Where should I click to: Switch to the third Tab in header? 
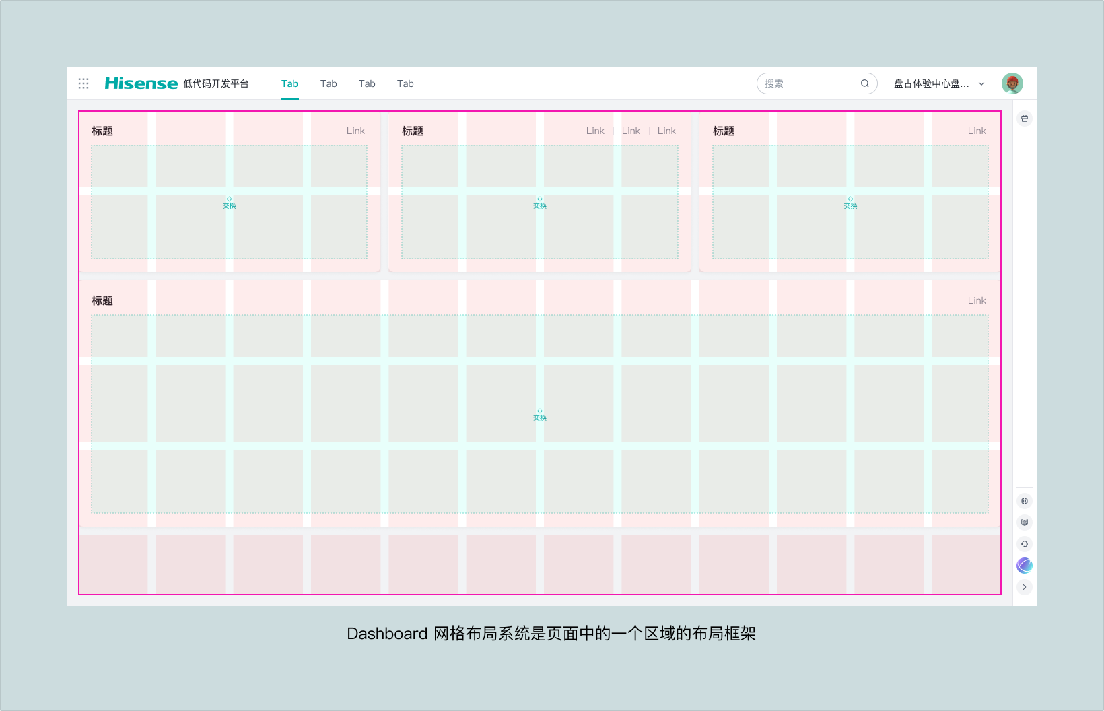pos(367,83)
